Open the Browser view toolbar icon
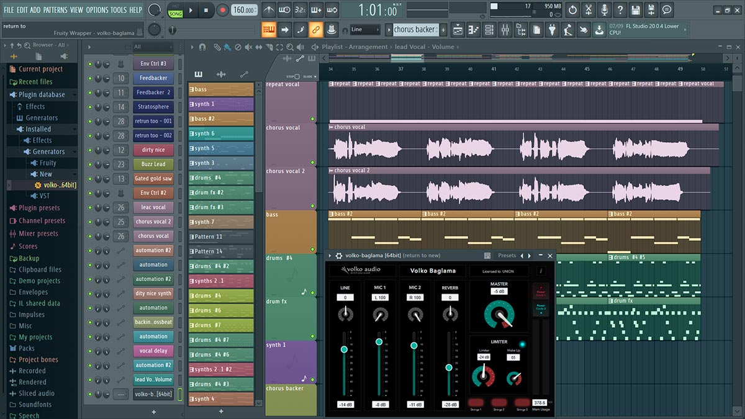This screenshot has height=419, width=745. (x=521, y=29)
